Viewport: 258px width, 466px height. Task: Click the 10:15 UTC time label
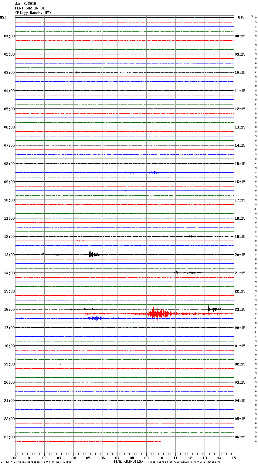(x=240, y=73)
